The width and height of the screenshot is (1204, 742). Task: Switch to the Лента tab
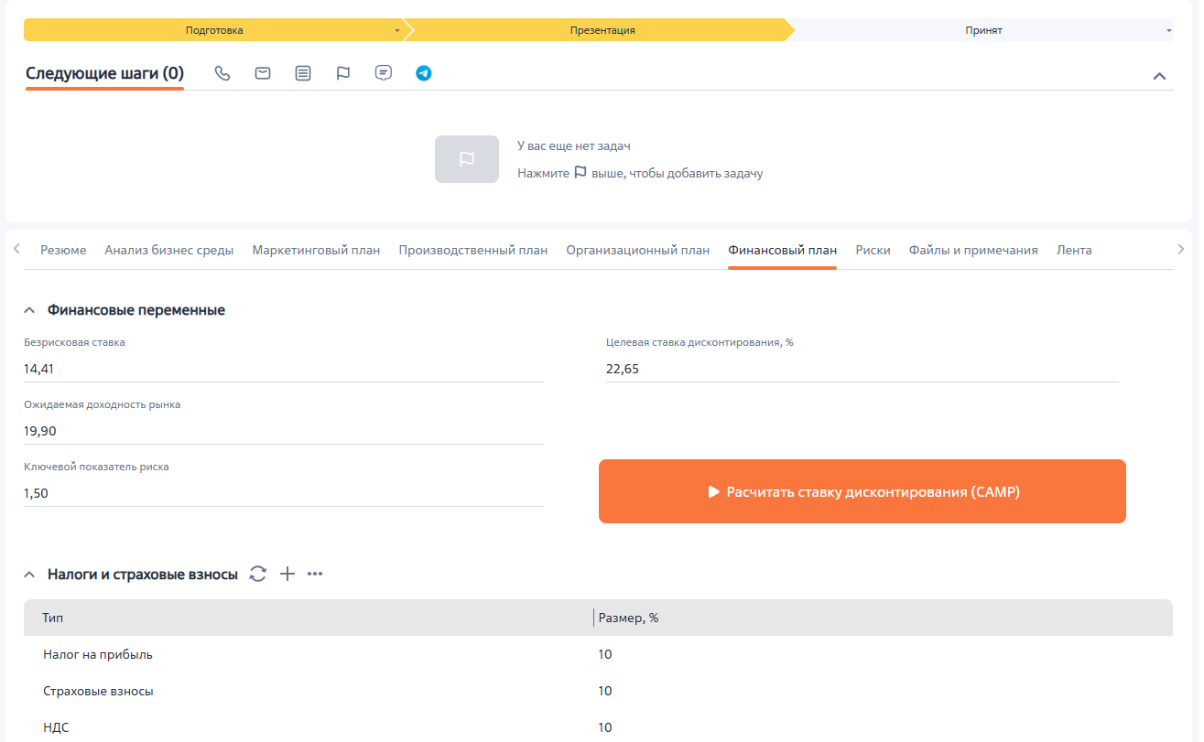tap(1074, 250)
